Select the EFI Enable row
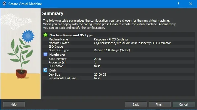 tap(118, 66)
